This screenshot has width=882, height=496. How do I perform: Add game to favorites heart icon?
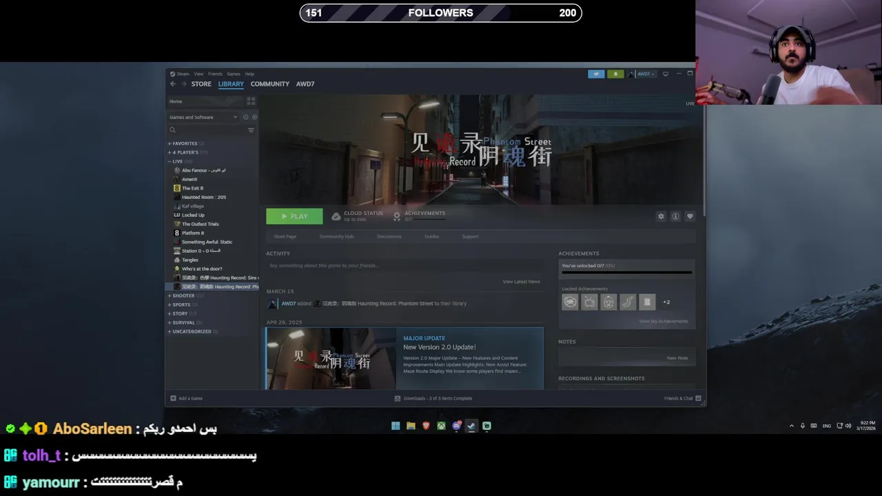[690, 216]
